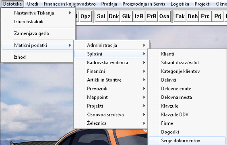The width and height of the screenshot is (227, 145).
Task: Open the Logistika menu
Action: pyautogui.click(x=180, y=4)
